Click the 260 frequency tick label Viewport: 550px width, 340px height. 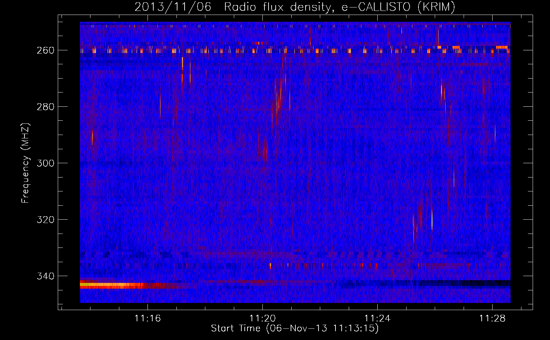pos(46,50)
